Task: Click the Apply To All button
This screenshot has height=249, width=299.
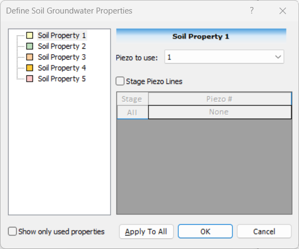Action: coord(146,232)
